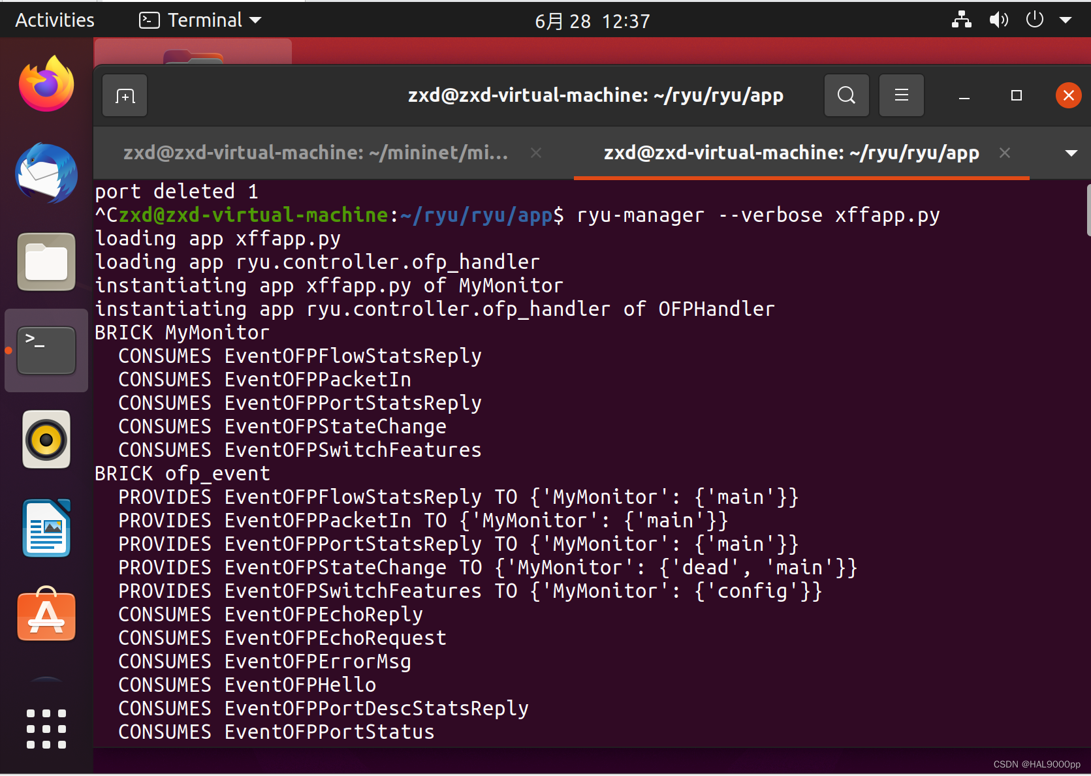The image size is (1091, 776).
Task: Click 'CONSUMES EventOFPPacketIn' line
Action: point(265,379)
